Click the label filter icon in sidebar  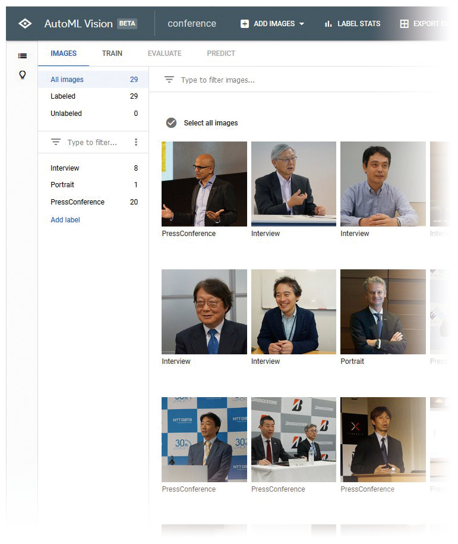pyautogui.click(x=56, y=142)
